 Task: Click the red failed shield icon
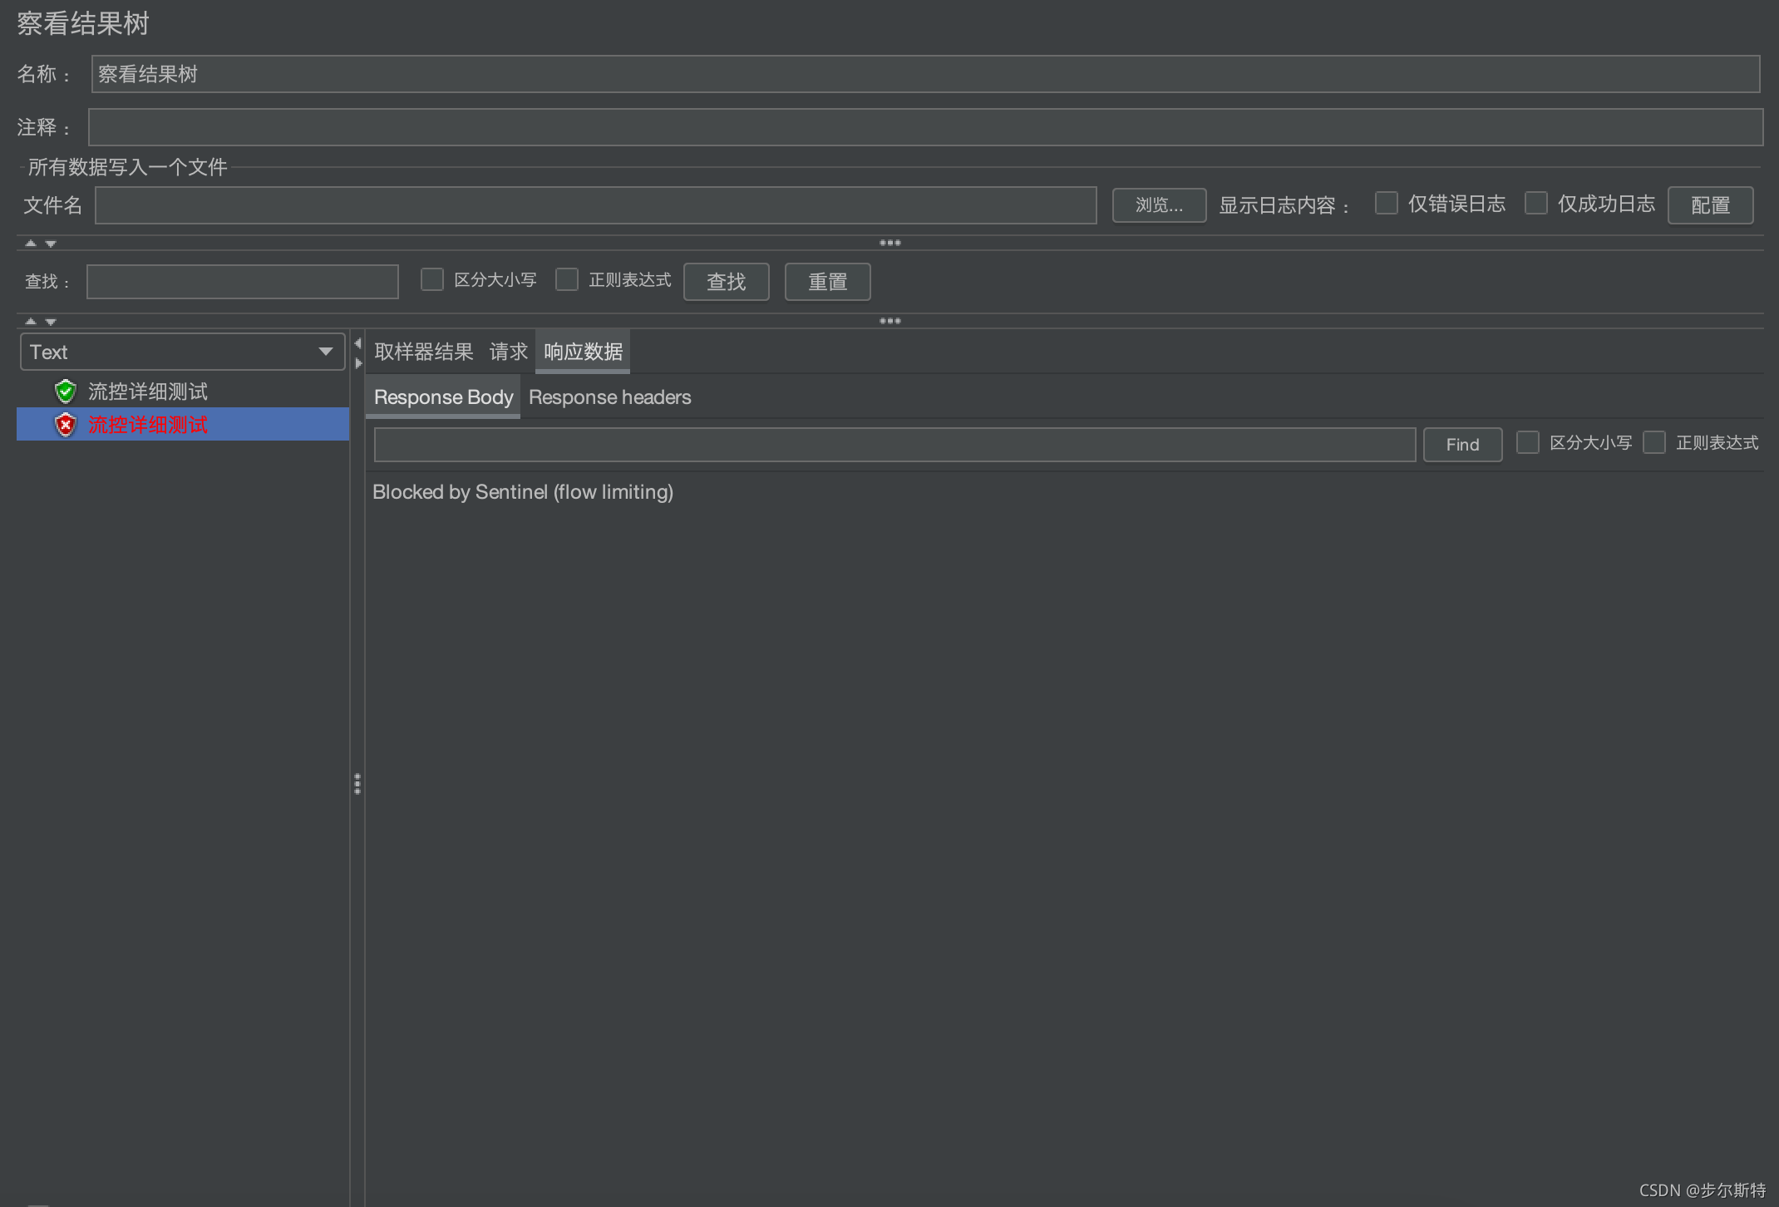[66, 425]
